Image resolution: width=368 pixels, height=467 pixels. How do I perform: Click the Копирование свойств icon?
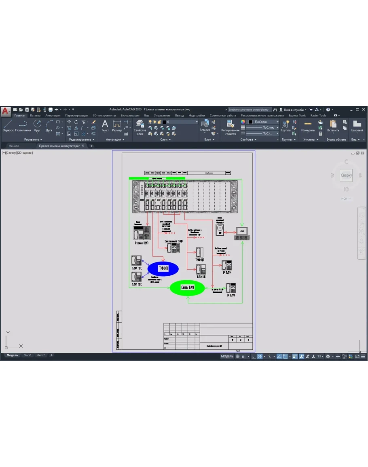pos(231,126)
